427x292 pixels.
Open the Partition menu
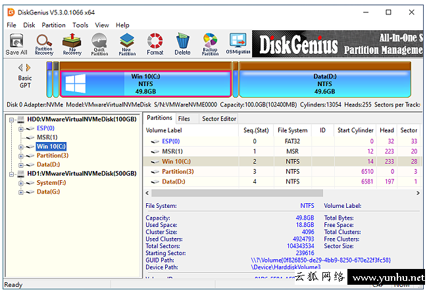[54, 25]
